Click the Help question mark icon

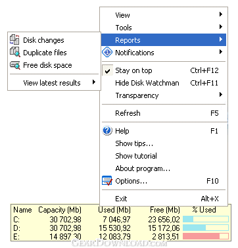[107, 131]
